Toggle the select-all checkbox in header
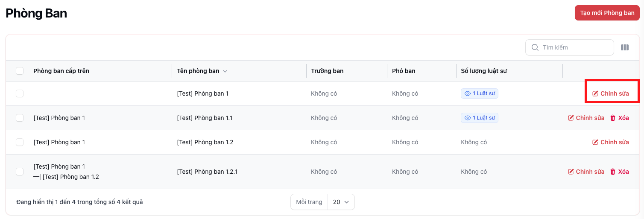This screenshot has height=219, width=644. (x=20, y=71)
